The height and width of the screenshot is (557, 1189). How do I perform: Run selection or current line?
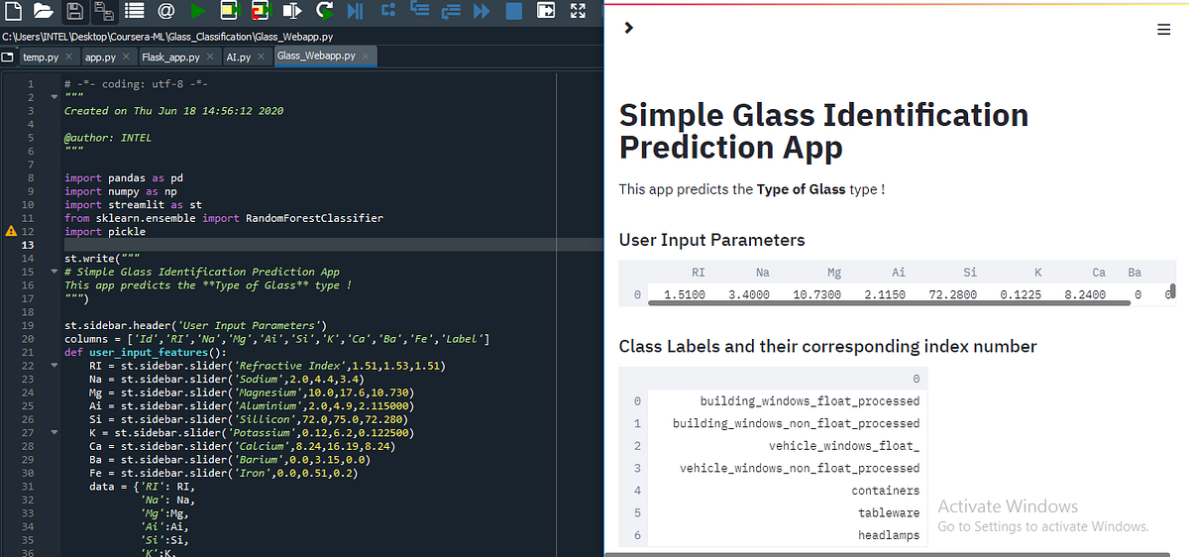coord(291,11)
